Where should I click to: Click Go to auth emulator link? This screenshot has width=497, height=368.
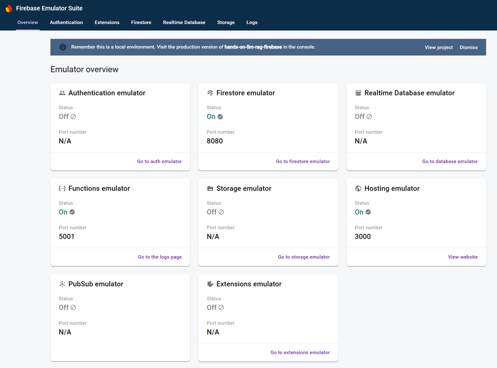pos(159,162)
